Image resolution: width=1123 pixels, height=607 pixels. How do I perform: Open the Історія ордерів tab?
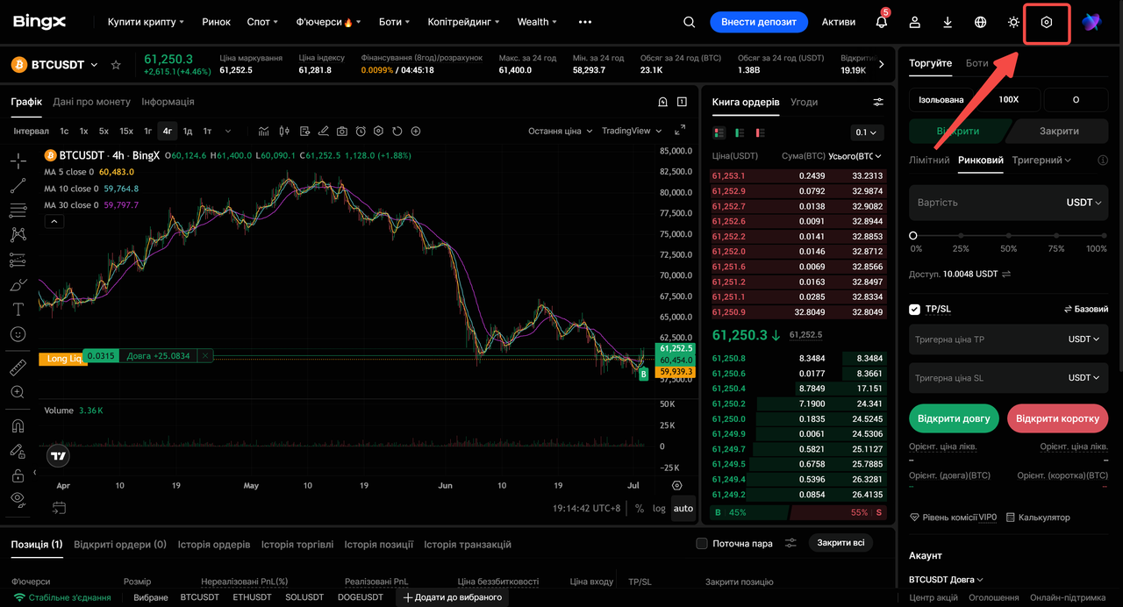pos(214,544)
